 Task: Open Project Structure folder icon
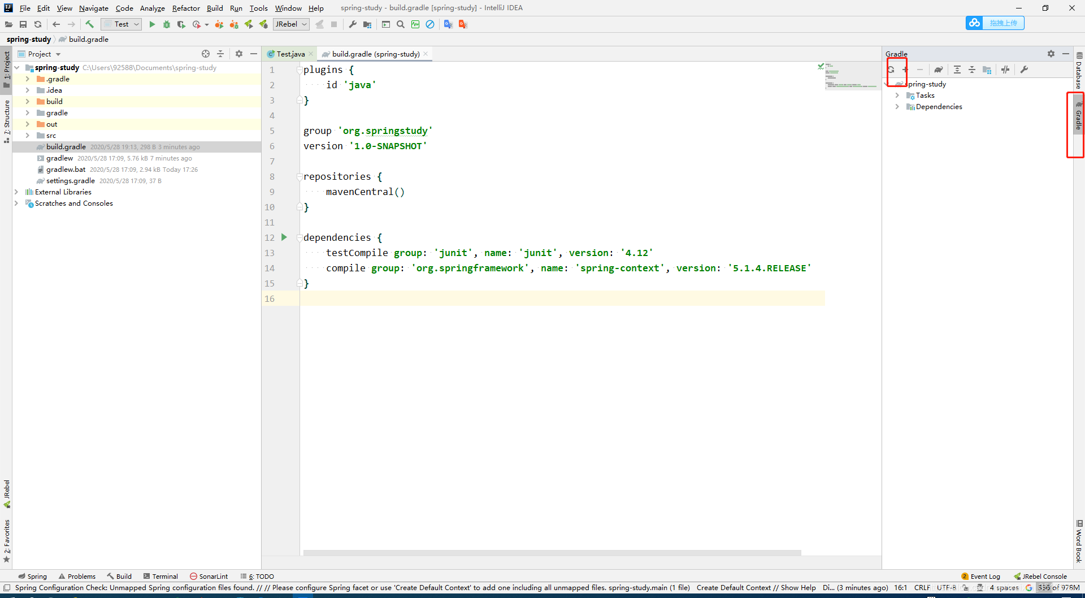click(x=367, y=24)
